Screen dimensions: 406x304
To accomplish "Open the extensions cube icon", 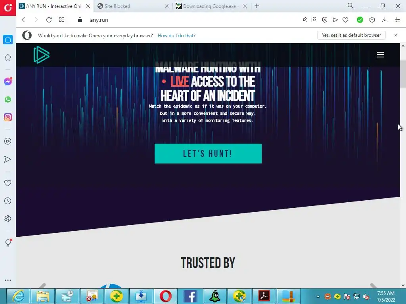I will point(372,20).
